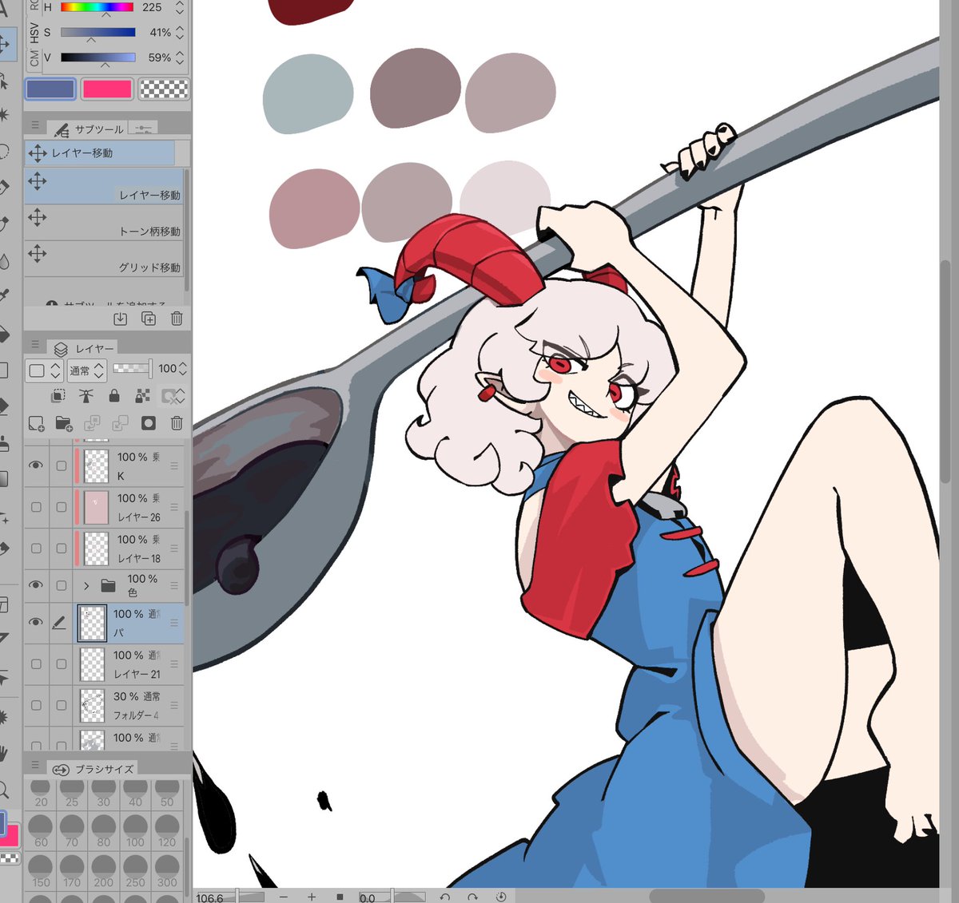Import sub tool material icon

point(120,319)
